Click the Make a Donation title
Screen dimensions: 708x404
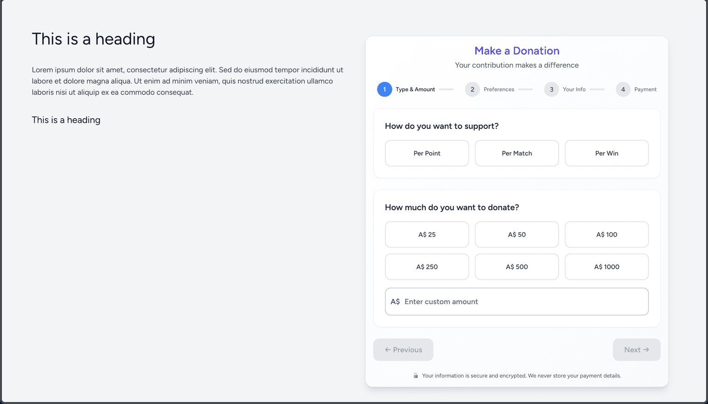click(517, 51)
